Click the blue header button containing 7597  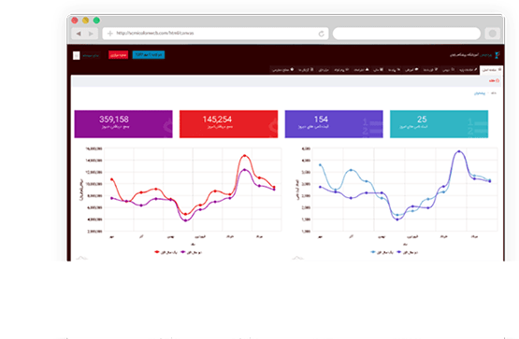pos(149,55)
